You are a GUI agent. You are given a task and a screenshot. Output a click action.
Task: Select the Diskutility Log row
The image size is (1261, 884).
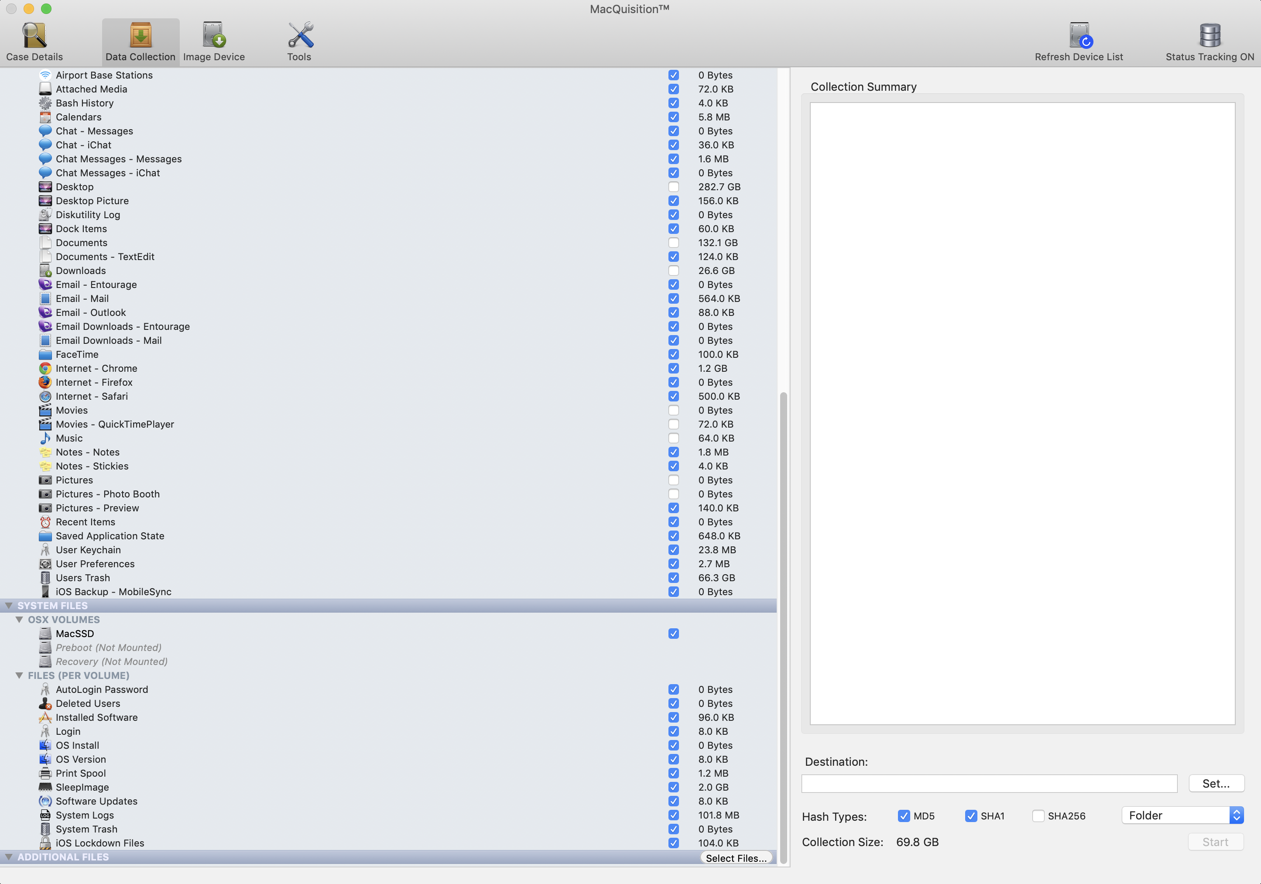388,215
